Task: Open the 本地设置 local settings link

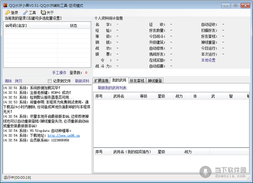Action: click(x=208, y=60)
